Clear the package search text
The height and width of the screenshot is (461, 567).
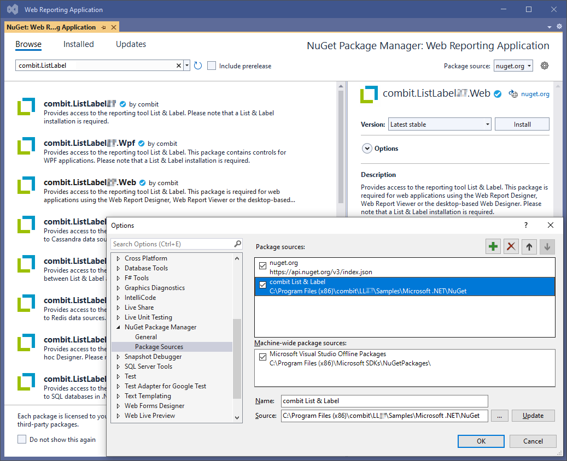pyautogui.click(x=179, y=66)
